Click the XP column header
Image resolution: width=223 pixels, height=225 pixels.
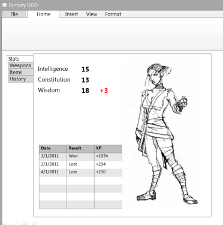point(108,148)
